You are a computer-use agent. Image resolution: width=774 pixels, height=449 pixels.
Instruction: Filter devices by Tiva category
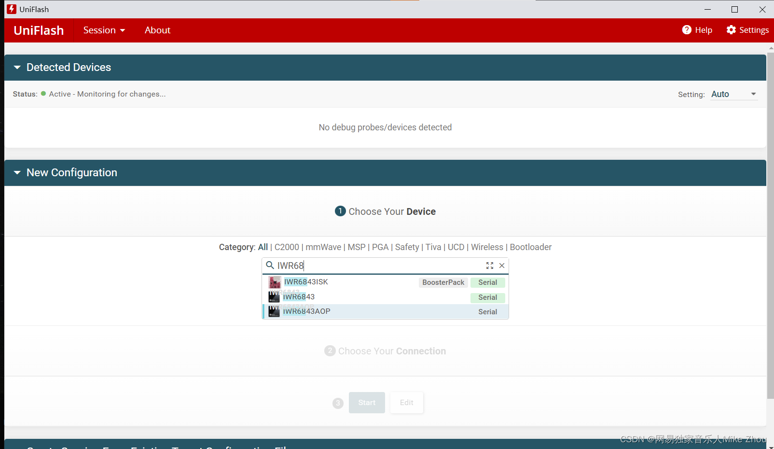coord(433,247)
